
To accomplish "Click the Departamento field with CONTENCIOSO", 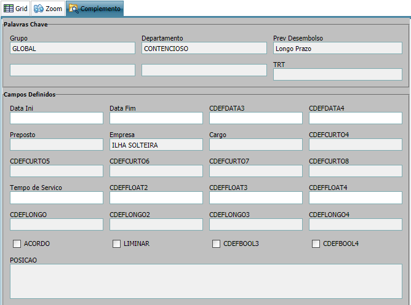I will pos(204,48).
